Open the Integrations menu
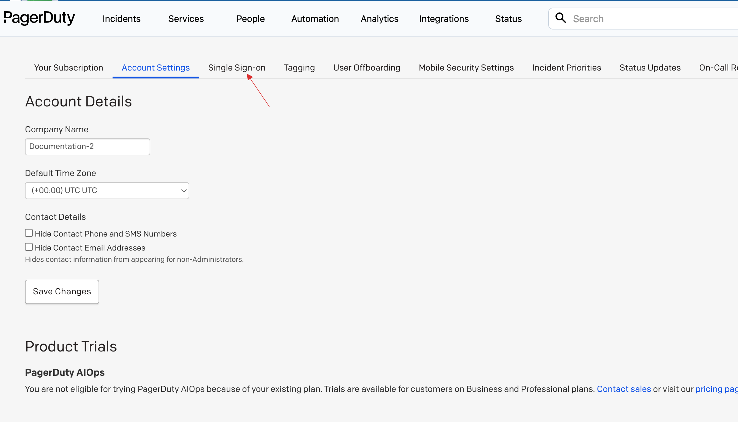The width and height of the screenshot is (738, 422). coord(444,19)
